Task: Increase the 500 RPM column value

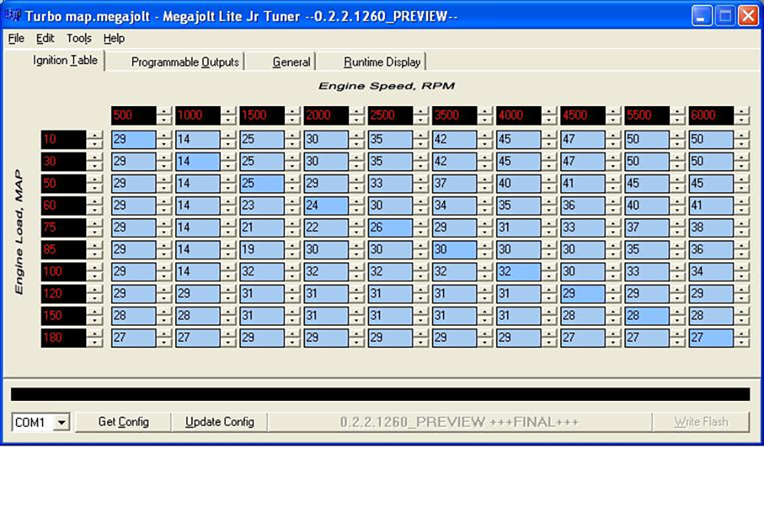Action: (x=163, y=111)
